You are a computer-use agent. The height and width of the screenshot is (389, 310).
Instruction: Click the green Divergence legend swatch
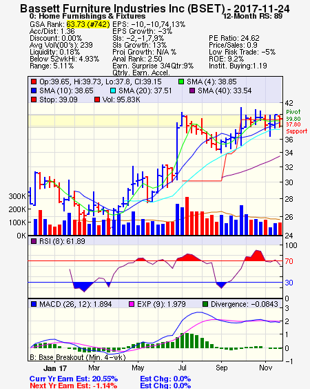coord(205,304)
